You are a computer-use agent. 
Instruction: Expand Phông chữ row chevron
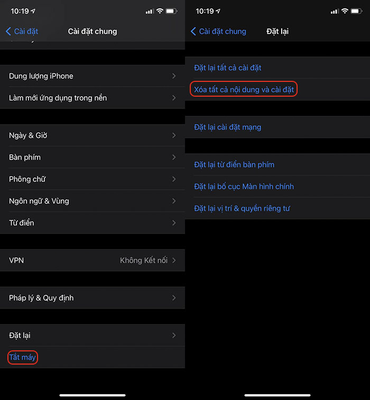click(x=174, y=179)
